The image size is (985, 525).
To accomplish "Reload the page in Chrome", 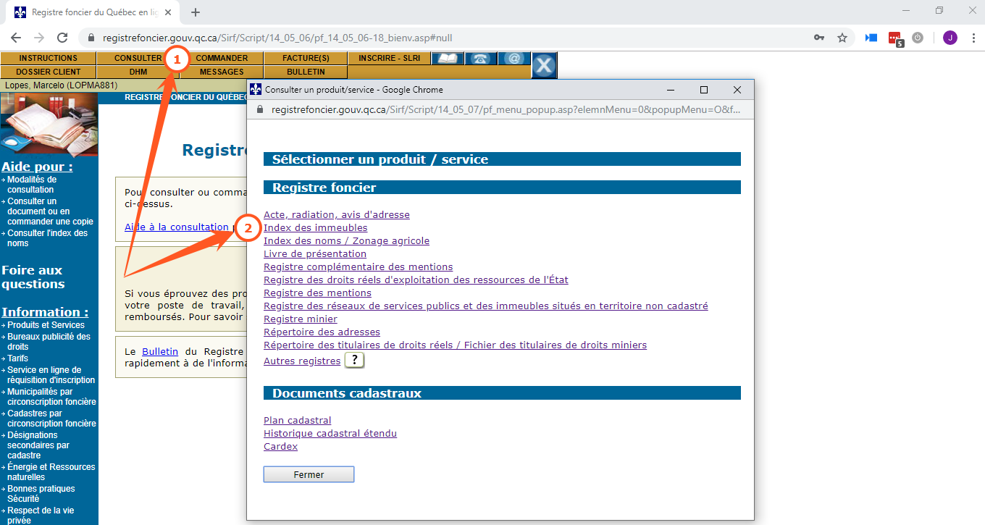I will pyautogui.click(x=62, y=38).
